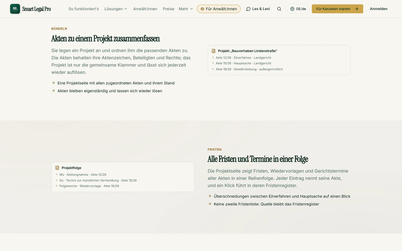Click arrow before Eine Projektseite mit allen Akten
The width and height of the screenshot is (402, 251).
click(x=53, y=83)
